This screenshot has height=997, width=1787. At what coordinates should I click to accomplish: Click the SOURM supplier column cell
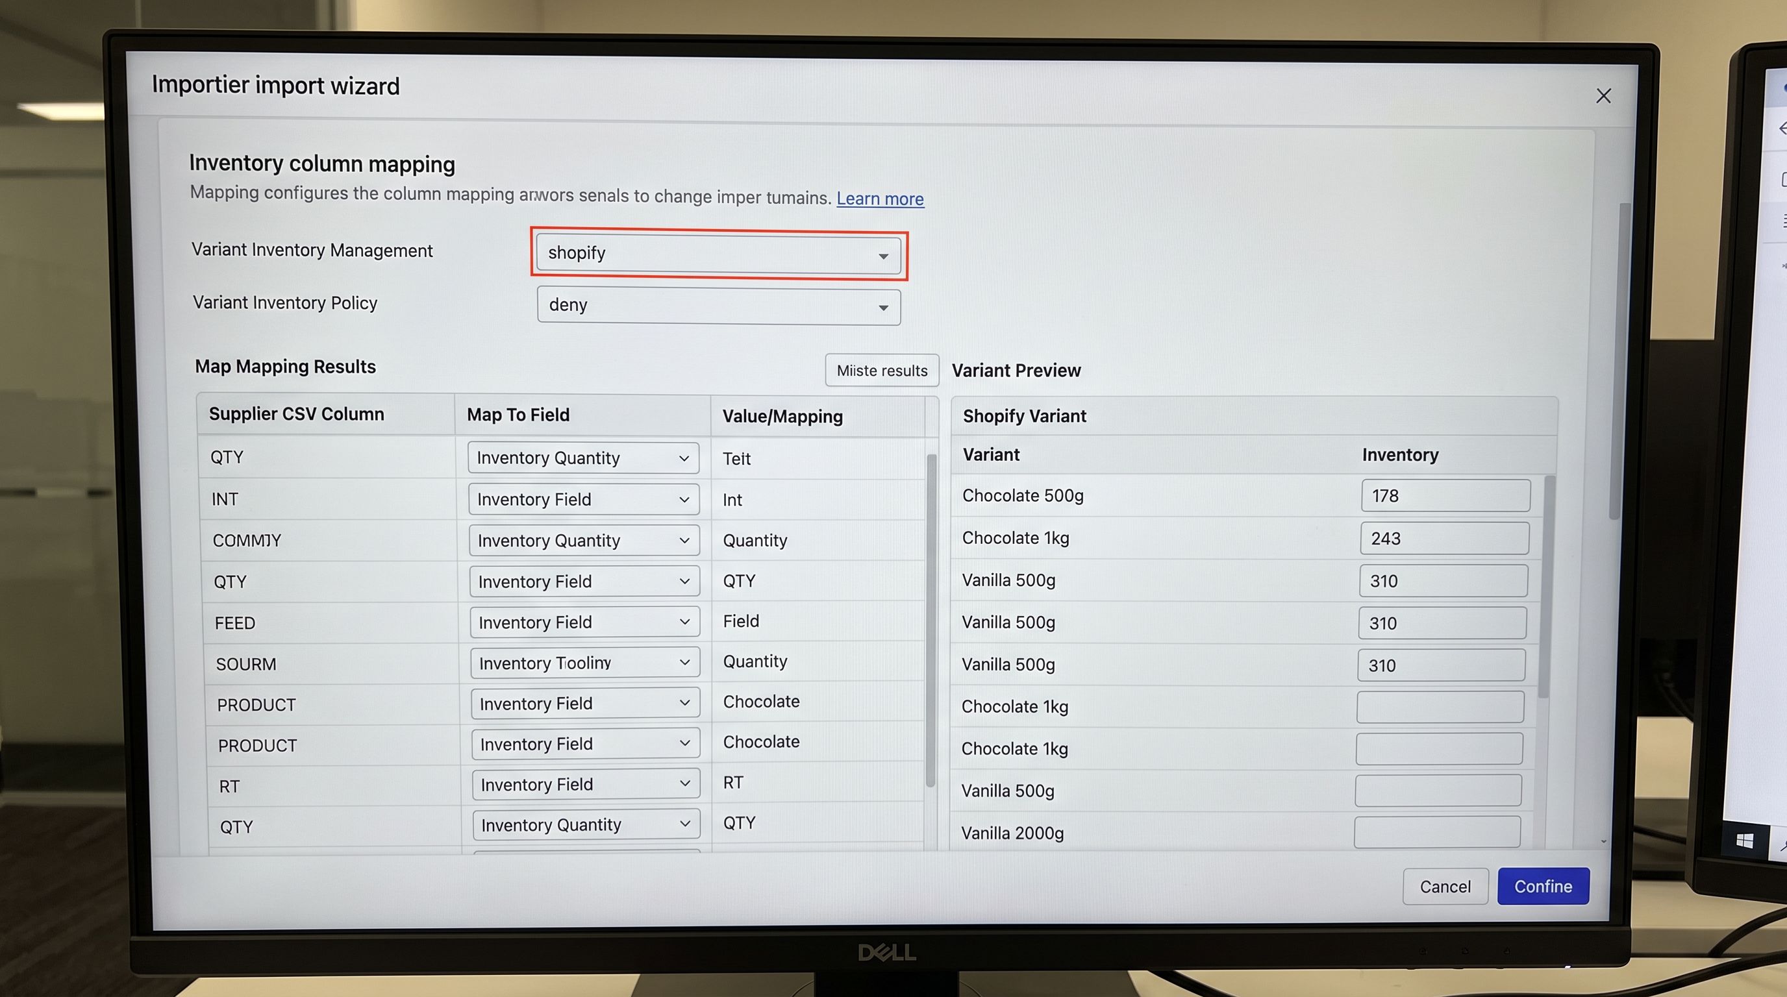click(x=245, y=664)
